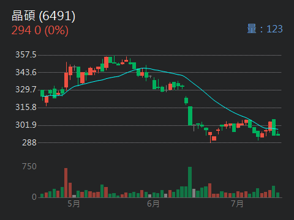The image size is (294, 220).
Task: Click the 5月 date axis label
Action: [73, 204]
